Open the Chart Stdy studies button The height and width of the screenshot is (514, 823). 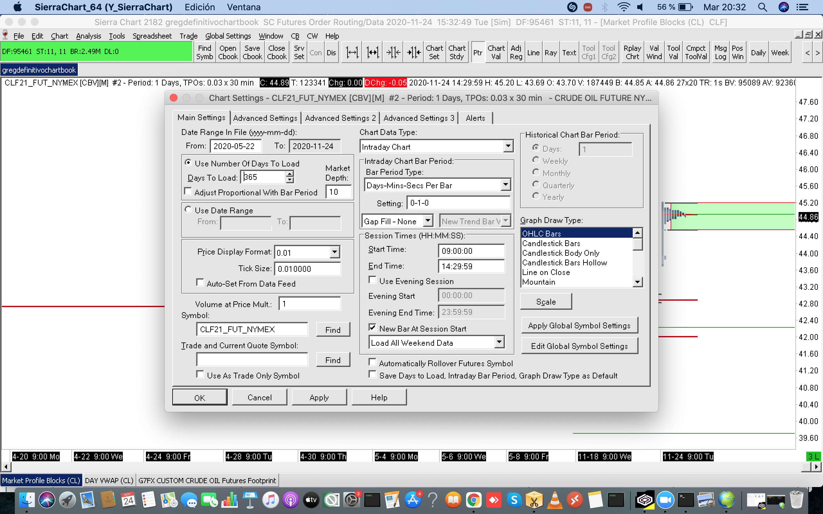tap(457, 52)
